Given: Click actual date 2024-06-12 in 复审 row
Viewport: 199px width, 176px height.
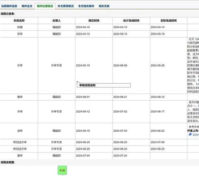Looking at the screenshot, I should point(157,97).
